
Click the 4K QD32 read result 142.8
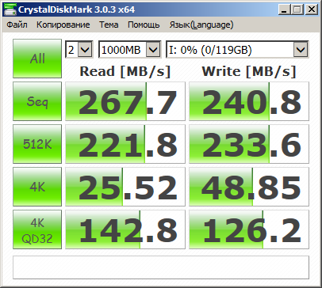[125, 229]
